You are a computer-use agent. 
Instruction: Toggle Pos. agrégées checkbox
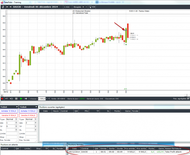pos(188,99)
